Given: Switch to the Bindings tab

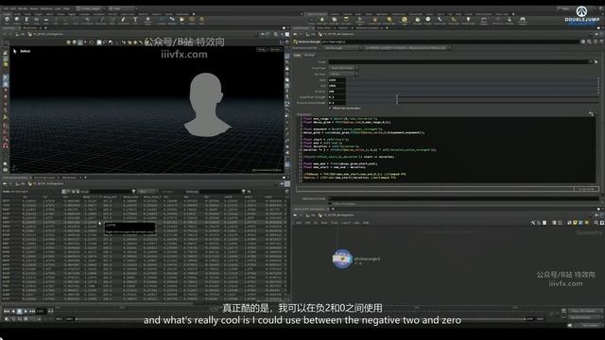Looking at the screenshot, I should click(x=309, y=55).
